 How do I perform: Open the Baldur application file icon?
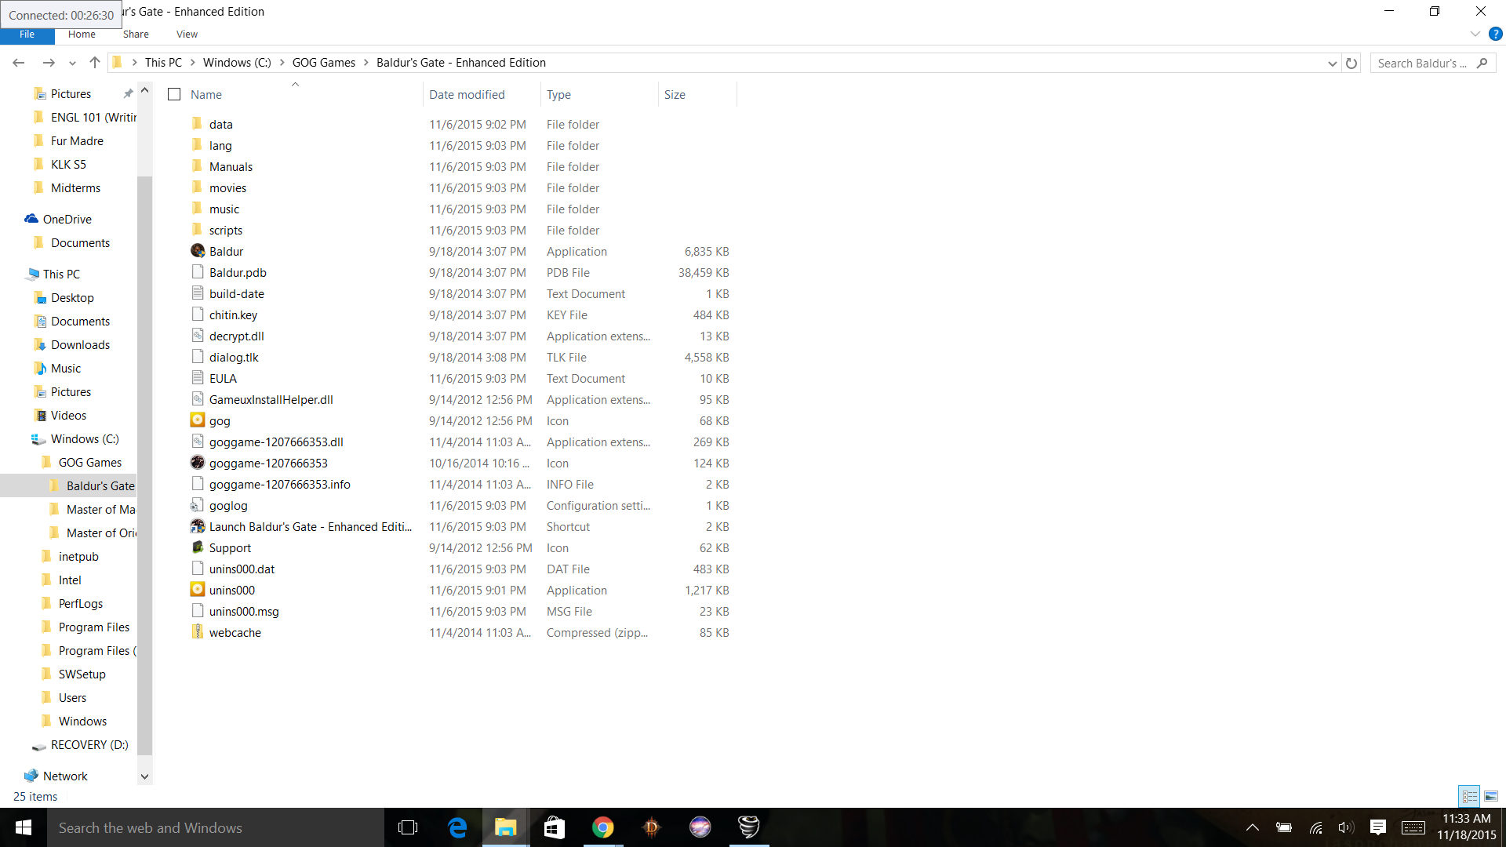tap(198, 251)
